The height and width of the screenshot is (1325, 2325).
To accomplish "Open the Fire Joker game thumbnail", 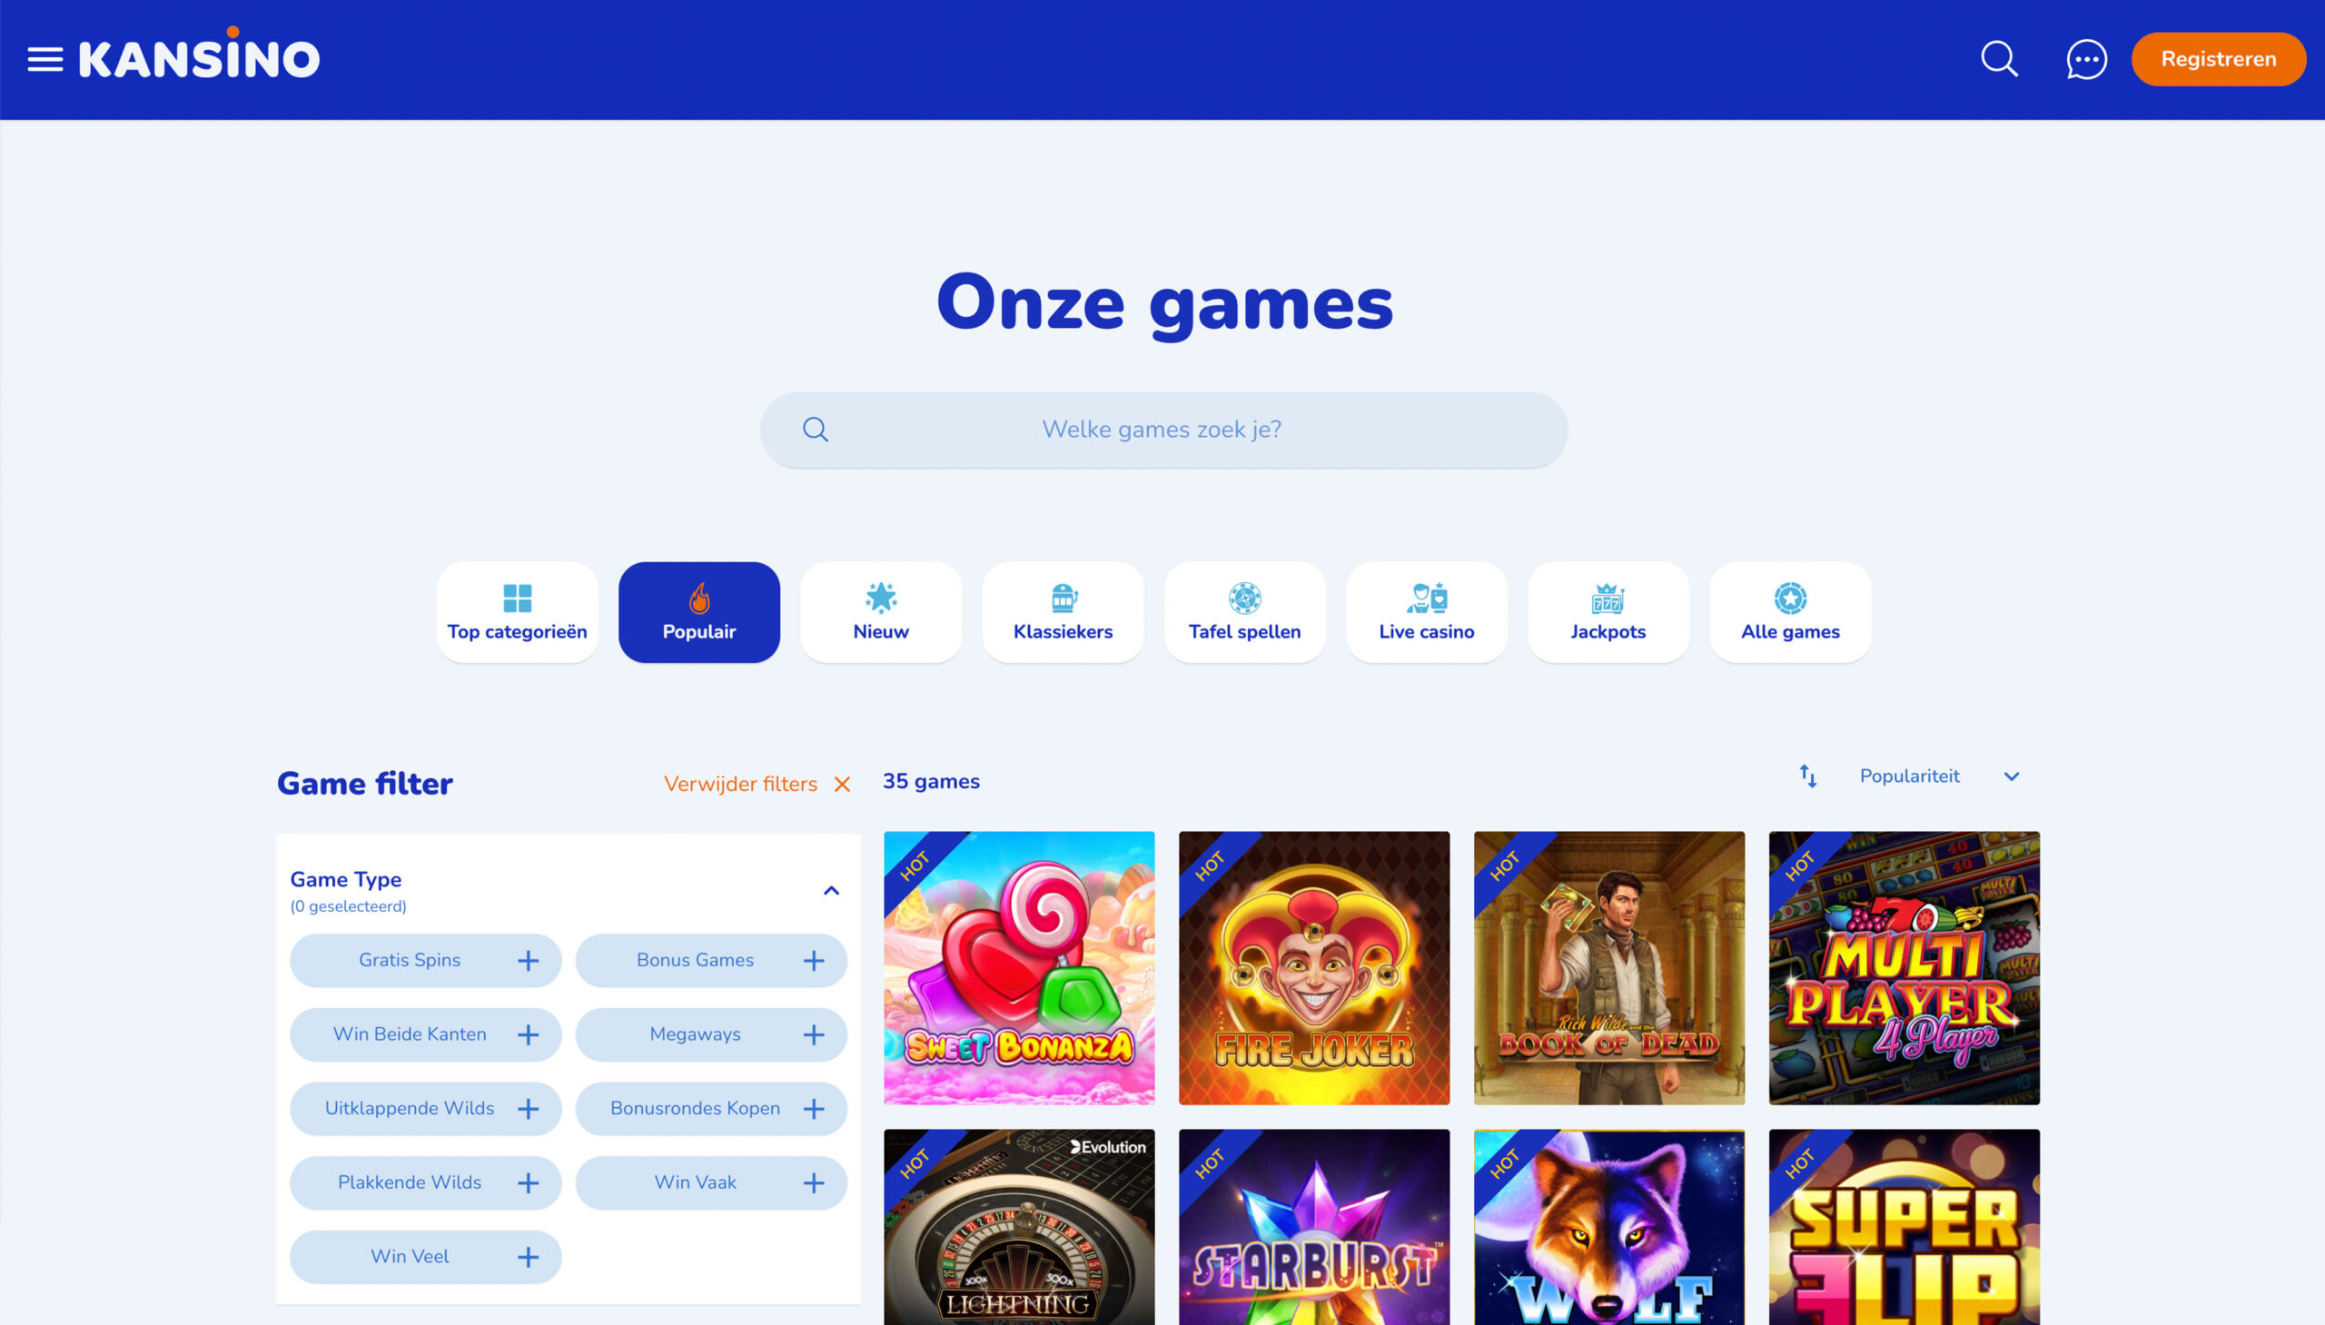I will pos(1313,967).
